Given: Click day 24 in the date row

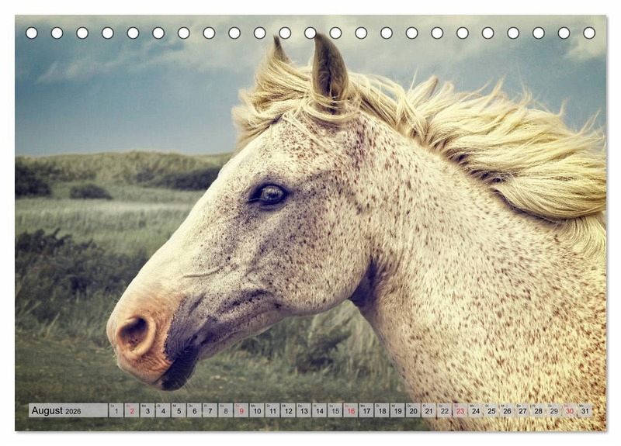Looking at the screenshot, I should pos(476,410).
